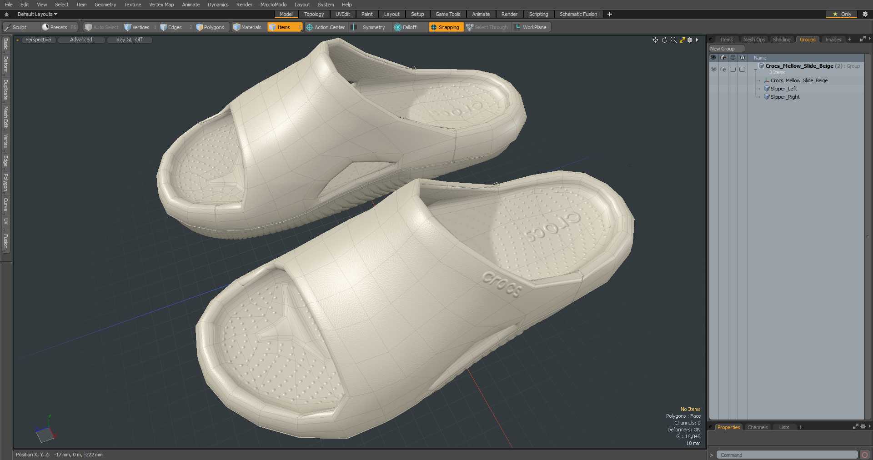Open the WorkPlane options

tap(531, 27)
